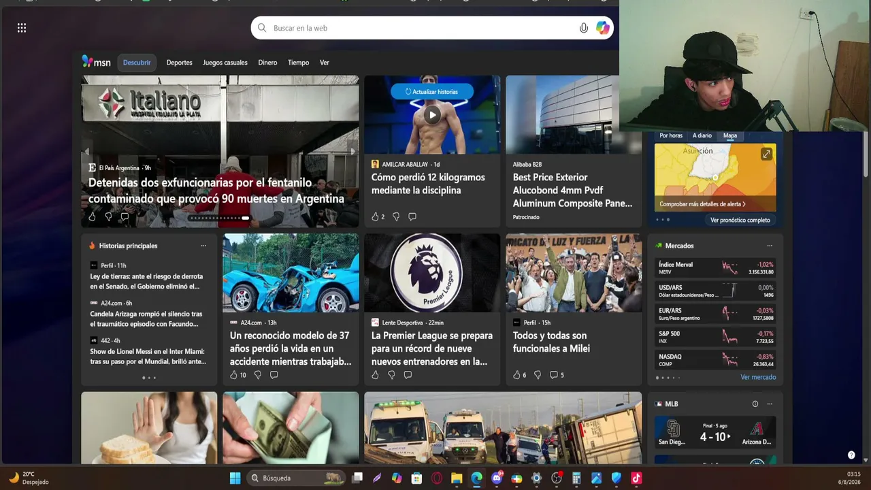Open Discord from the taskbar

(x=497, y=478)
